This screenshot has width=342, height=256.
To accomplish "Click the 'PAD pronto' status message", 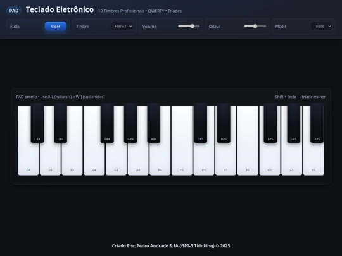I will 60,97.
